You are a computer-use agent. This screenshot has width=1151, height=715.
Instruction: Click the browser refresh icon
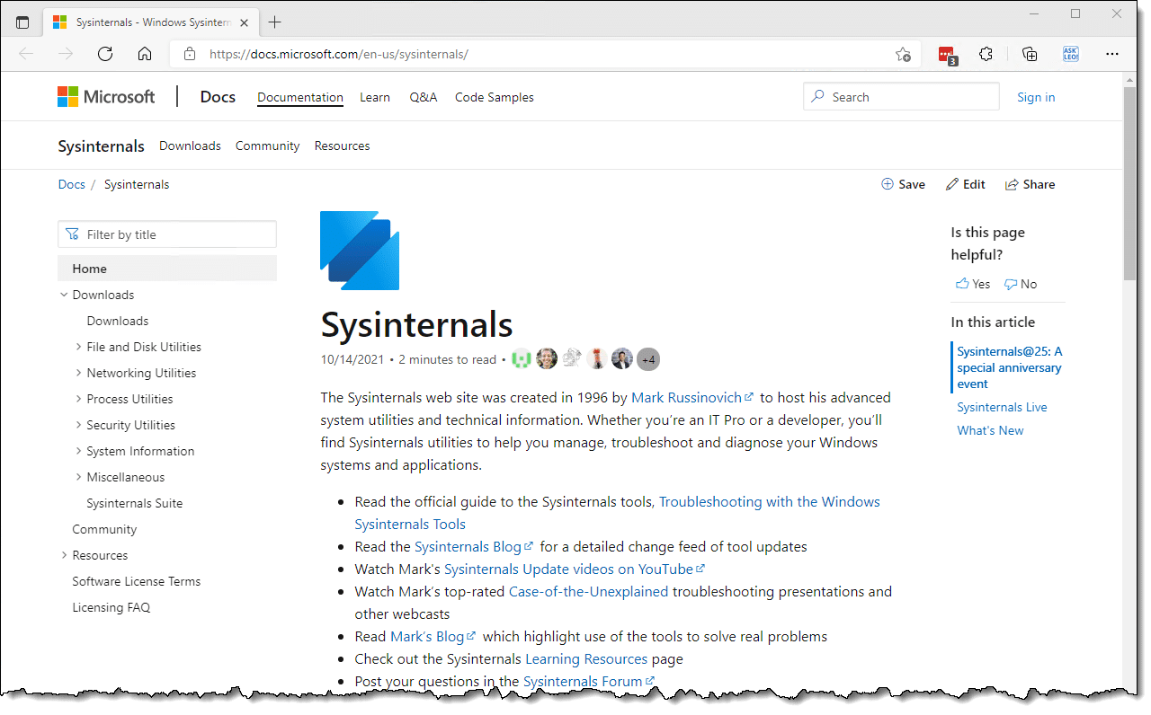pyautogui.click(x=105, y=54)
